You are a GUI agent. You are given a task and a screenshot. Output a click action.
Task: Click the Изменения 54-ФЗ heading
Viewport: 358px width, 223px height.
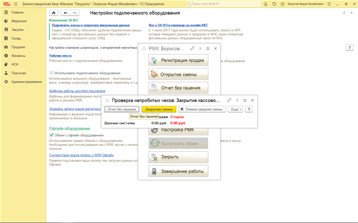pos(63,20)
